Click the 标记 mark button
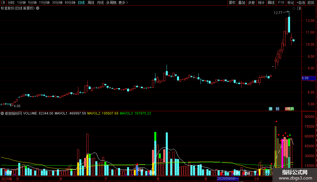This screenshot has width=317, height=182. [291, 3]
